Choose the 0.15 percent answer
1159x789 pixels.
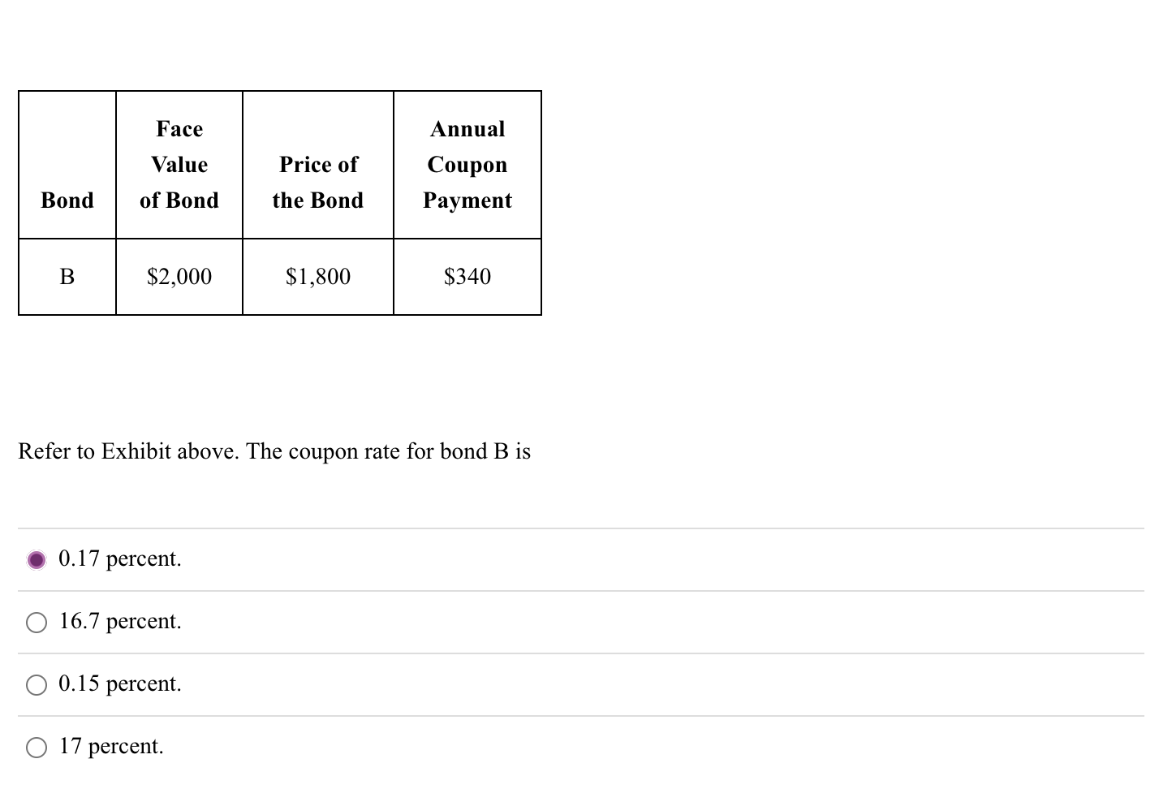click(x=36, y=684)
